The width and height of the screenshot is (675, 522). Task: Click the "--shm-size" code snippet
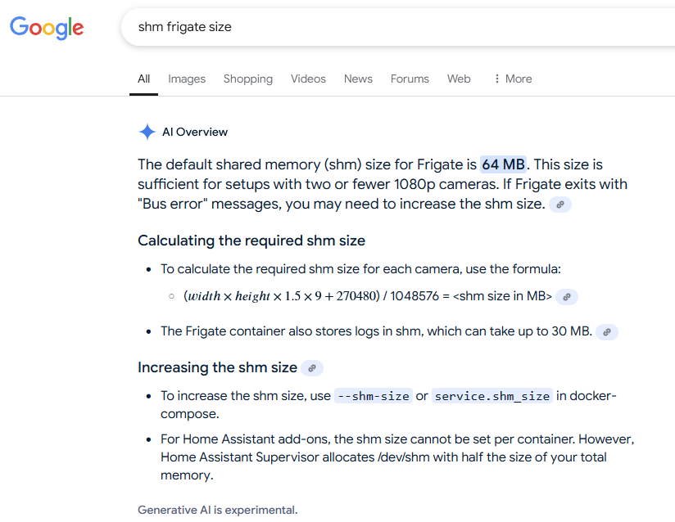click(374, 395)
